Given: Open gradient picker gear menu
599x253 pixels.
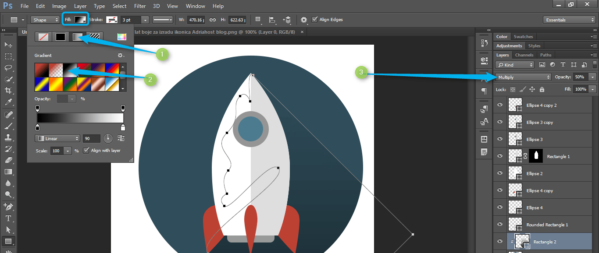Looking at the screenshot, I should [121, 56].
